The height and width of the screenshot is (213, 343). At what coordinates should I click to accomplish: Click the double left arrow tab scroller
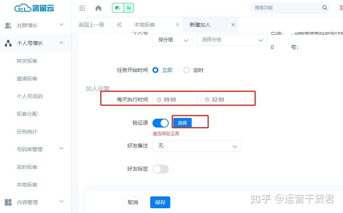tap(119, 25)
